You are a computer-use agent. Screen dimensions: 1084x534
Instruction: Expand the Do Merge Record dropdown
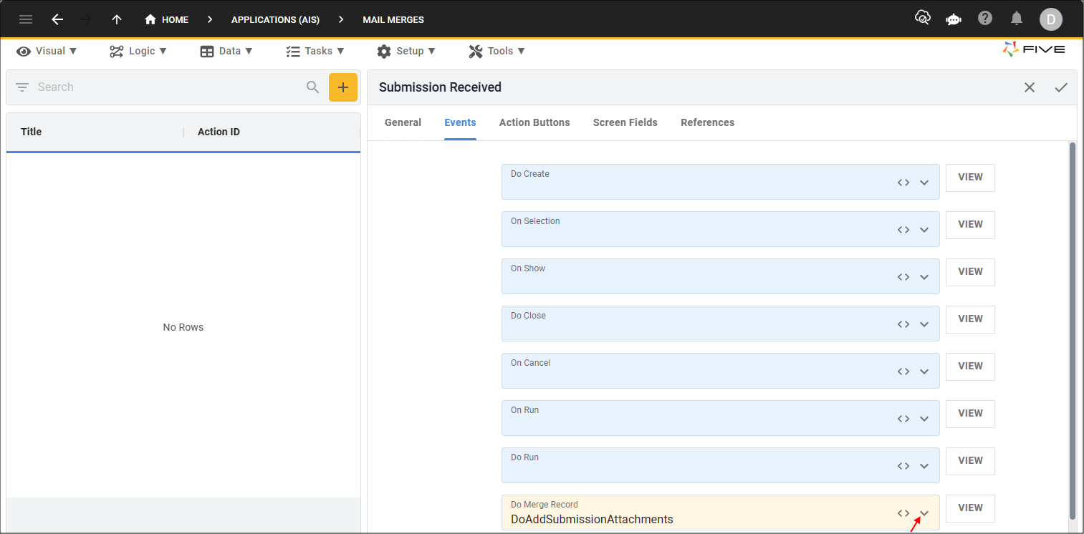coord(924,513)
